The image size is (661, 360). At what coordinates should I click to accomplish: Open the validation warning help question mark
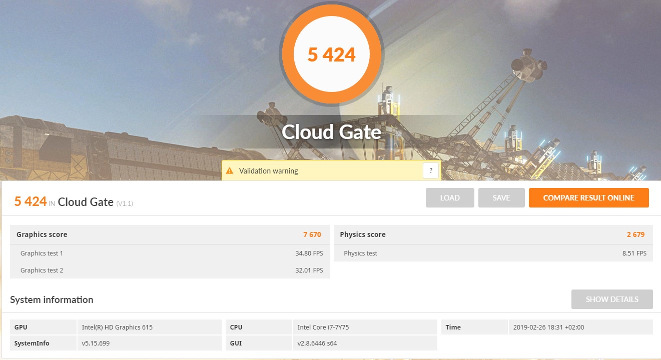click(x=431, y=170)
